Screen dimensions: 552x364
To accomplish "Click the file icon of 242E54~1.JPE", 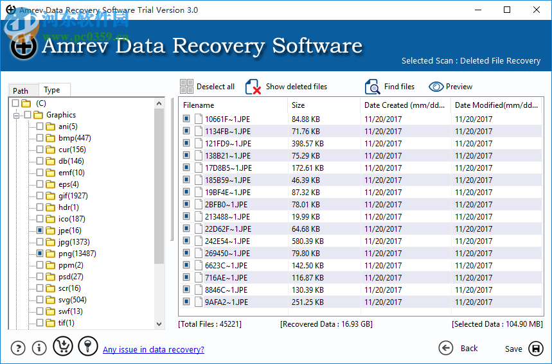I will click(x=199, y=241).
